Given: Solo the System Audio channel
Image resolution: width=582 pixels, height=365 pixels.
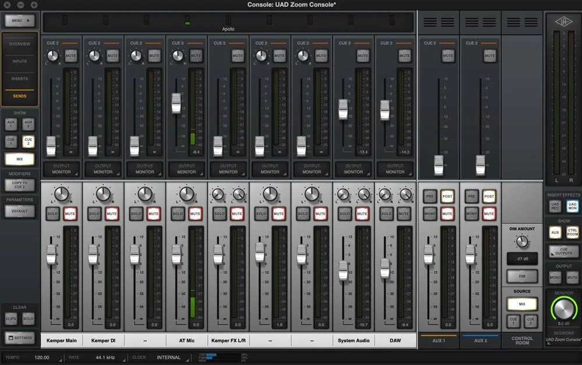Looking at the screenshot, I should click(x=345, y=214).
